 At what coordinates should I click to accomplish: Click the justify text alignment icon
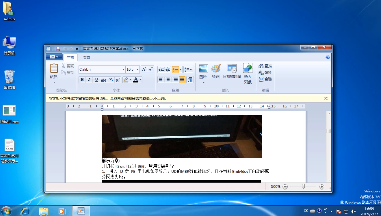(x=182, y=80)
